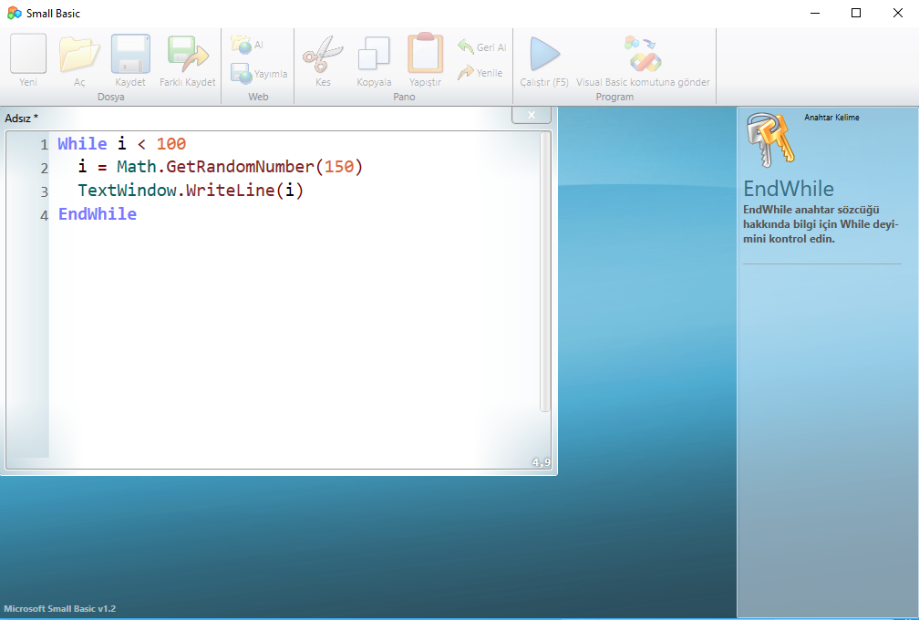
Task: Paste clipboard with Yapıştır
Action: pyautogui.click(x=425, y=60)
